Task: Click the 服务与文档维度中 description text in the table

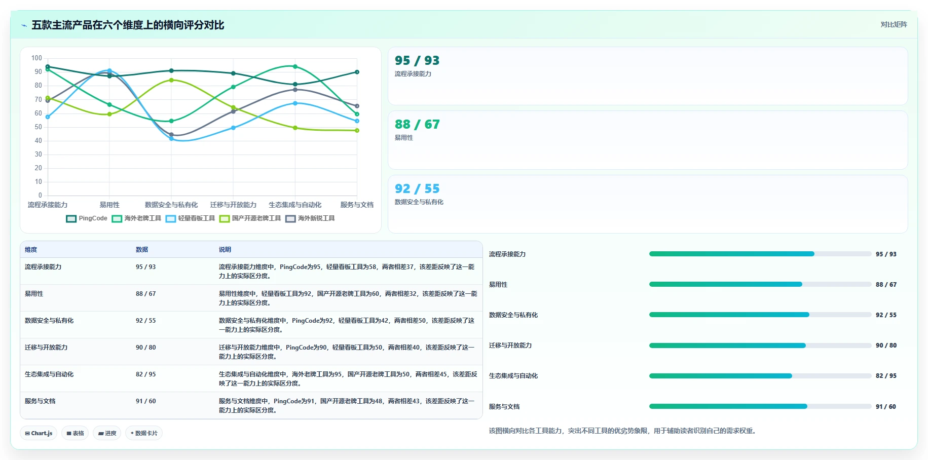Action: (347, 405)
